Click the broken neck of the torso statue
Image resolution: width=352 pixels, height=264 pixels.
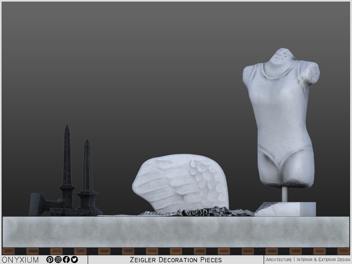tap(283, 55)
